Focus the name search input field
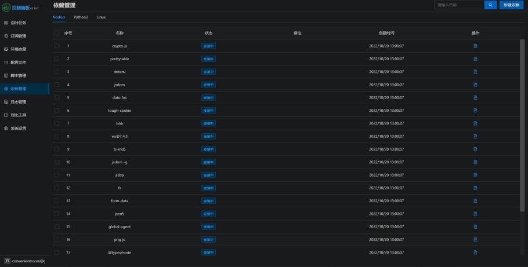The width and height of the screenshot is (528, 267). point(458,5)
